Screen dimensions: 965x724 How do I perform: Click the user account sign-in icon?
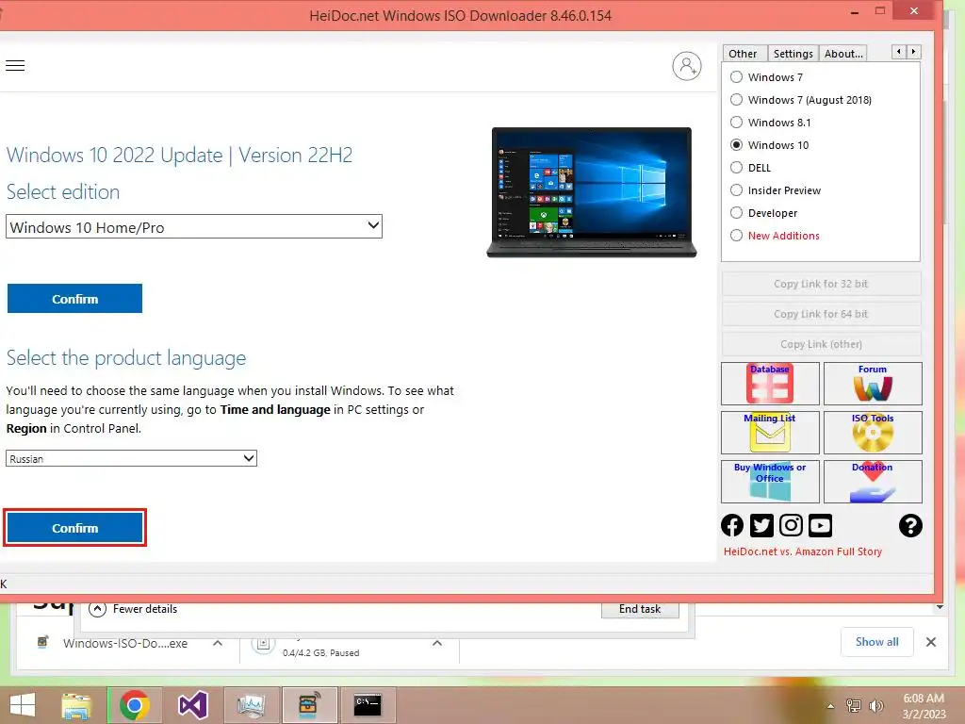(687, 66)
